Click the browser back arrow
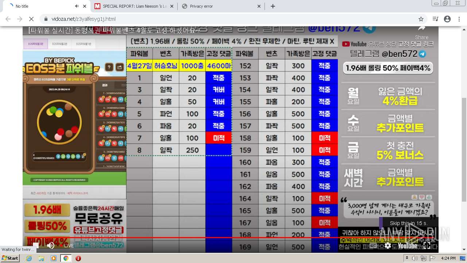 click(x=8, y=19)
